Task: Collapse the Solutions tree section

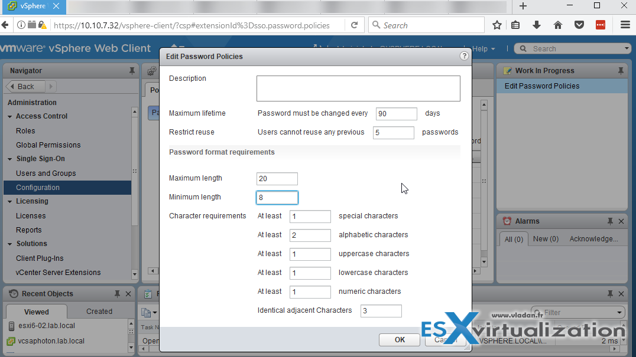Action: [x=9, y=244]
